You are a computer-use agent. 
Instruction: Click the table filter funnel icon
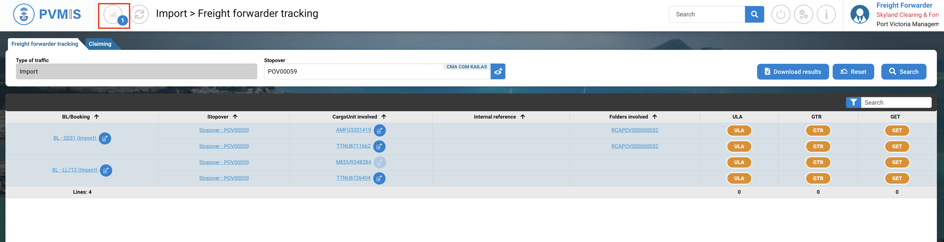(x=853, y=102)
